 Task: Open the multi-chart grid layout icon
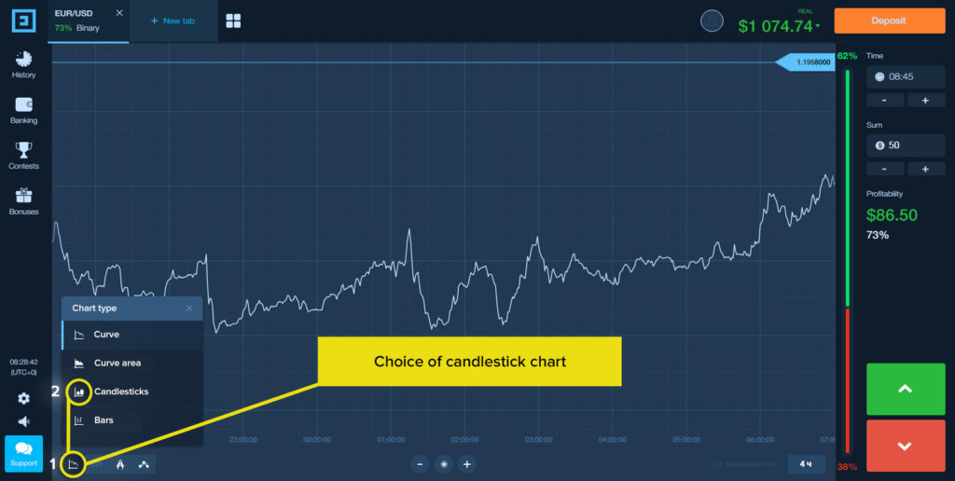233,21
